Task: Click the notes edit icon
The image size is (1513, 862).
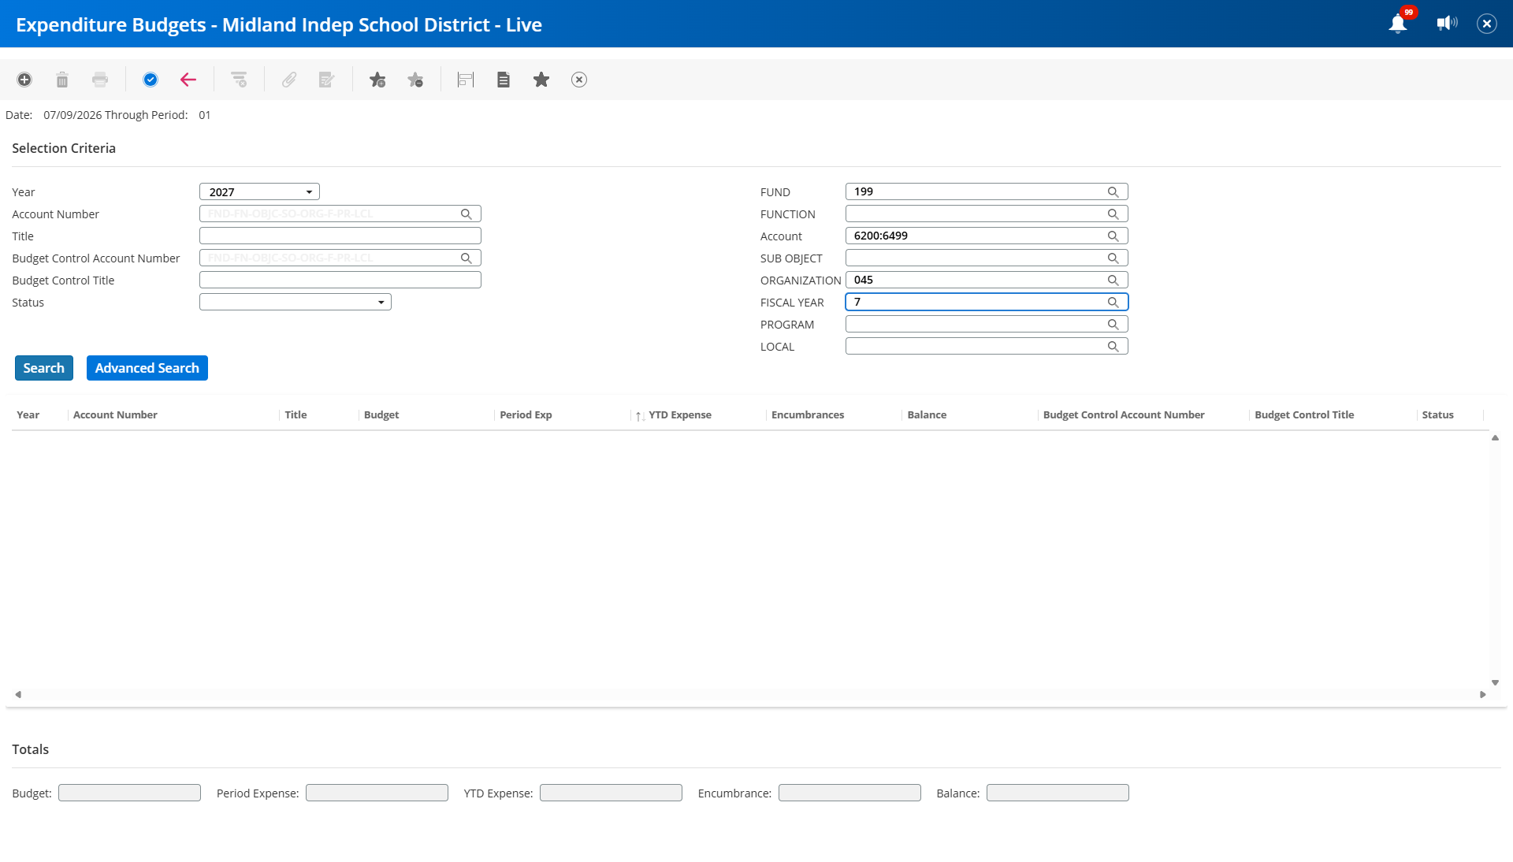Action: click(327, 80)
